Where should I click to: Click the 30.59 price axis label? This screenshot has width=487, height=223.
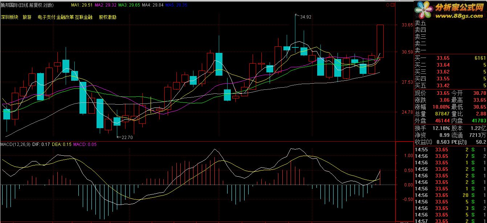coord(407,52)
